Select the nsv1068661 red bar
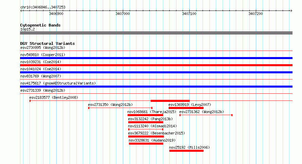The width and height of the screenshot is (302, 164). pyautogui.click(x=146, y=115)
